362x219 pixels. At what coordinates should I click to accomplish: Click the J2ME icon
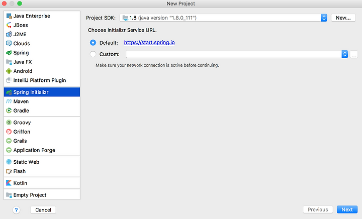tap(9, 34)
